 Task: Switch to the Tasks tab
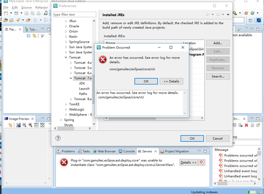(84, 151)
